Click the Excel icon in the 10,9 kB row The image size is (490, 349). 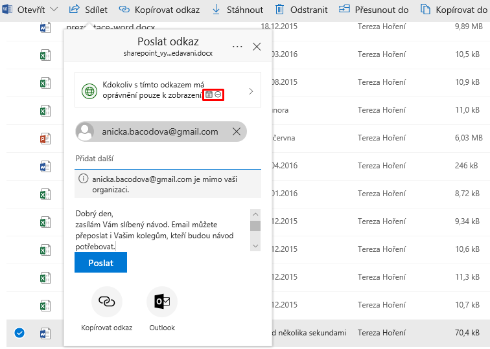coord(45,83)
